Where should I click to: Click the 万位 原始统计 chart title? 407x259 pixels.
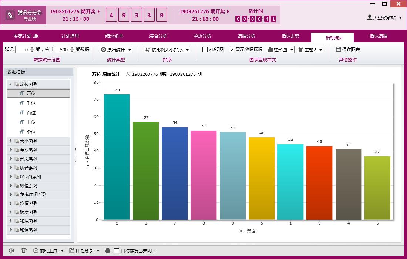tap(106, 74)
